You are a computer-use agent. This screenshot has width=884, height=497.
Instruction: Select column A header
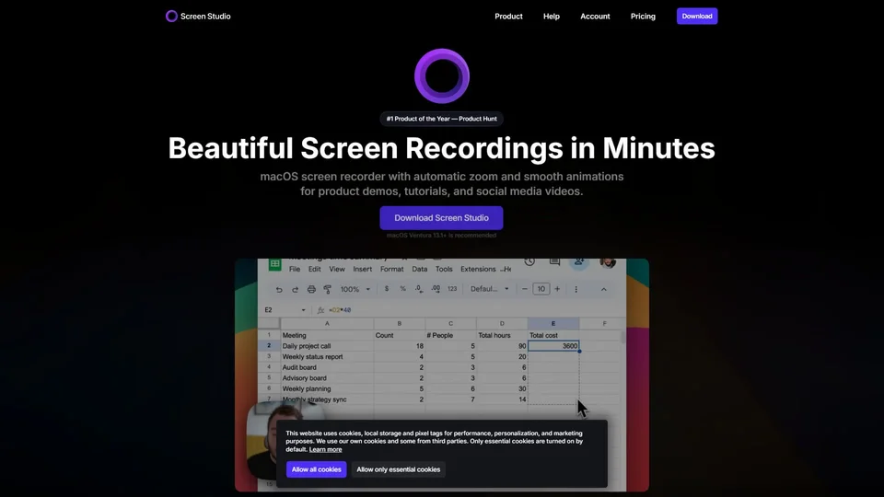click(327, 323)
